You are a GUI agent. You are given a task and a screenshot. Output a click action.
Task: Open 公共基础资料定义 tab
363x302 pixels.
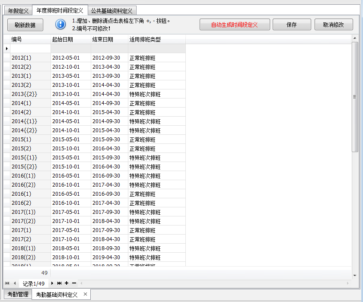coord(112,11)
